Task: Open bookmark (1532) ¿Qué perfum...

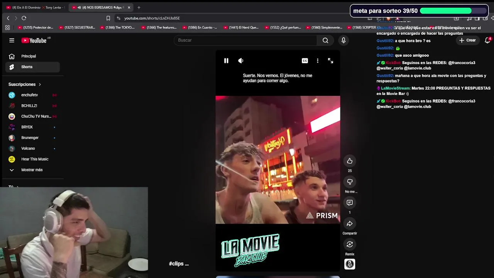Action: click(x=283, y=27)
